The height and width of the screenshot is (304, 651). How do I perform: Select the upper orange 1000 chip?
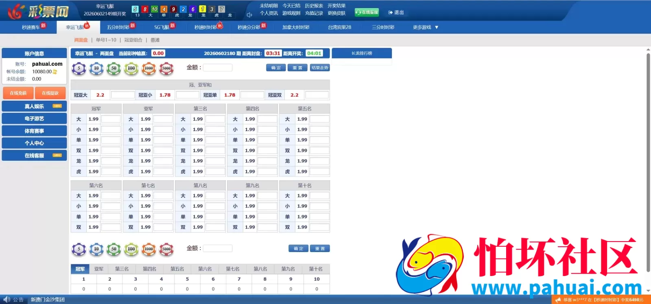tap(149, 68)
